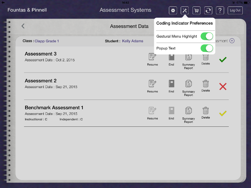
Task: Open the shopping cart icon
Action: (x=196, y=10)
